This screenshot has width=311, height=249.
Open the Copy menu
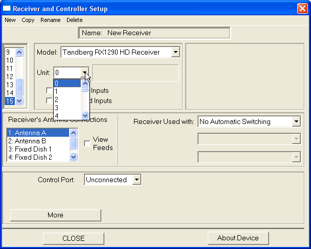coord(28,20)
